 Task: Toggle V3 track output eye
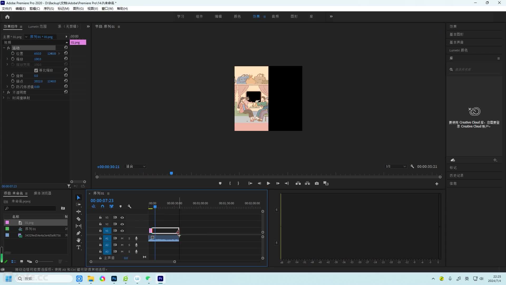click(x=122, y=217)
